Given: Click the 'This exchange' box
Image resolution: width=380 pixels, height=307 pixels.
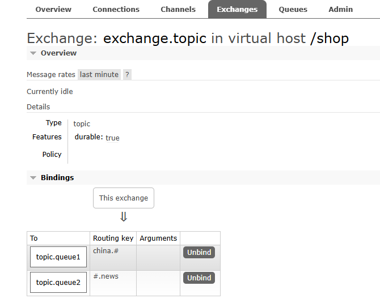Looking at the screenshot, I should (x=124, y=198).
